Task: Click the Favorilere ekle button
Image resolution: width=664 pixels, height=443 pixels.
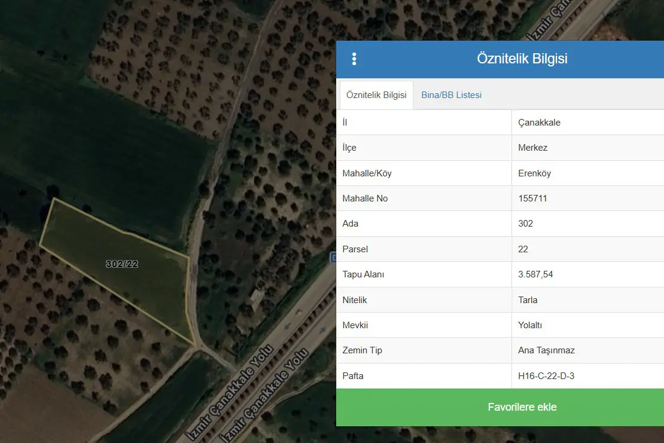Action: pyautogui.click(x=500, y=407)
